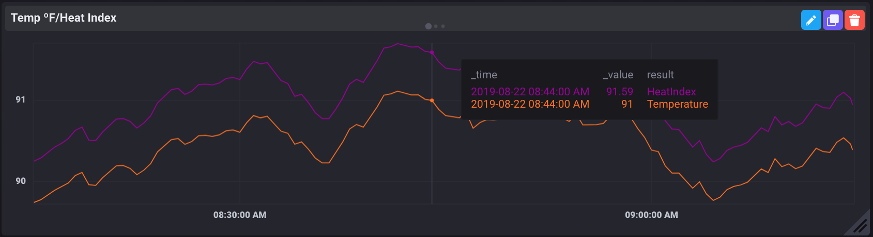Screen dimensions: 873x237
Task: Click the 91.59 value in tooltip
Action: pos(619,92)
